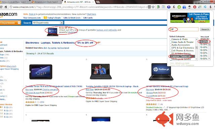Select Cell Phones & Access category

click(x=183, y=51)
